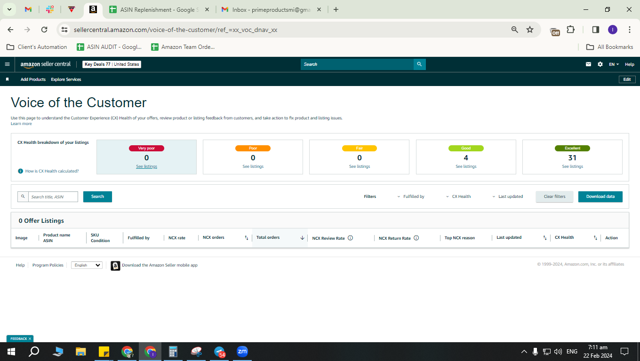The height and width of the screenshot is (361, 640).
Task: Open the English language selector in footer
Action: (x=87, y=265)
